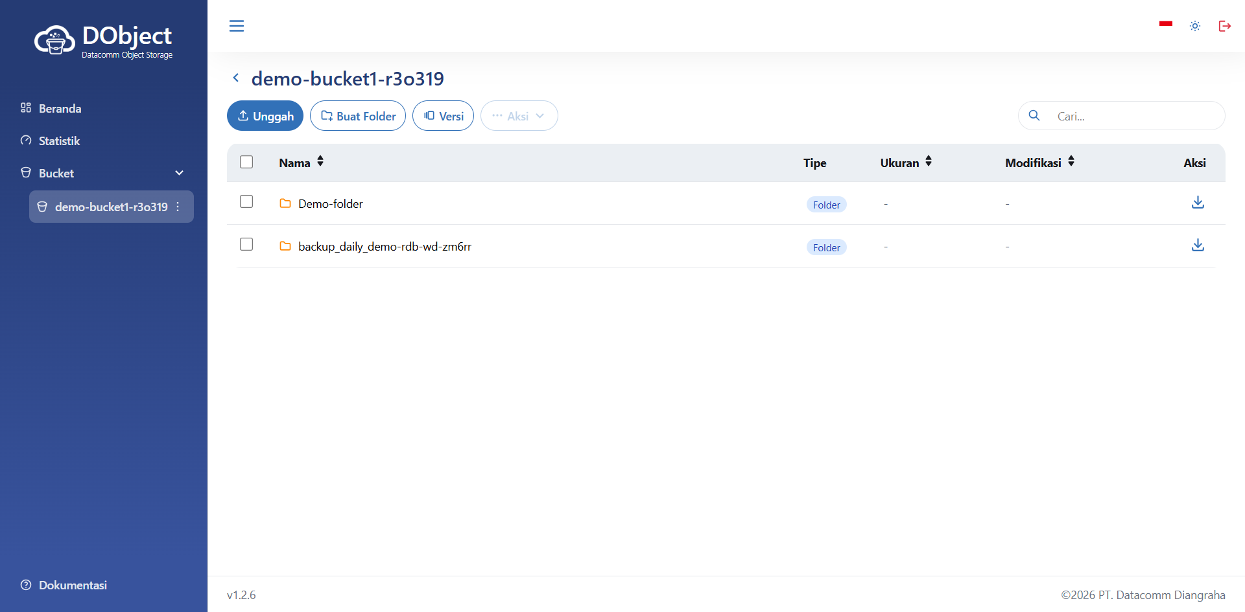Select the backup_daily_demo-rdb-wd-zm6rr checkbox
Image resolution: width=1245 pixels, height=612 pixels.
tap(246, 245)
